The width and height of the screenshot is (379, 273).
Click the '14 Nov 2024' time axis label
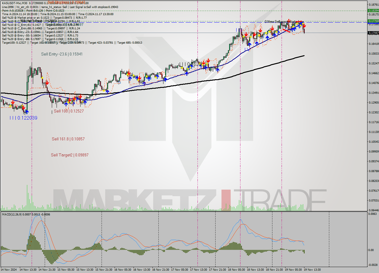tap(9, 269)
